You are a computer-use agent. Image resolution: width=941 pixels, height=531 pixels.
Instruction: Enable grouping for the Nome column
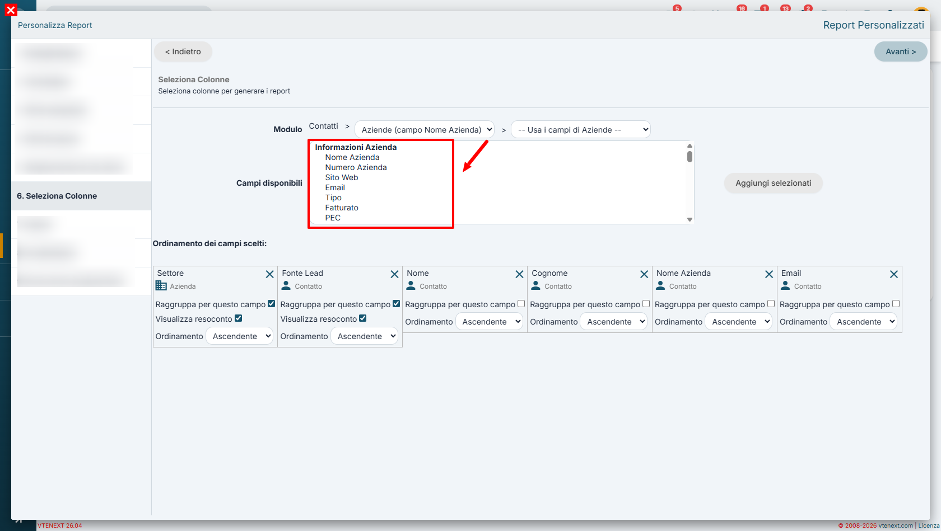(521, 304)
